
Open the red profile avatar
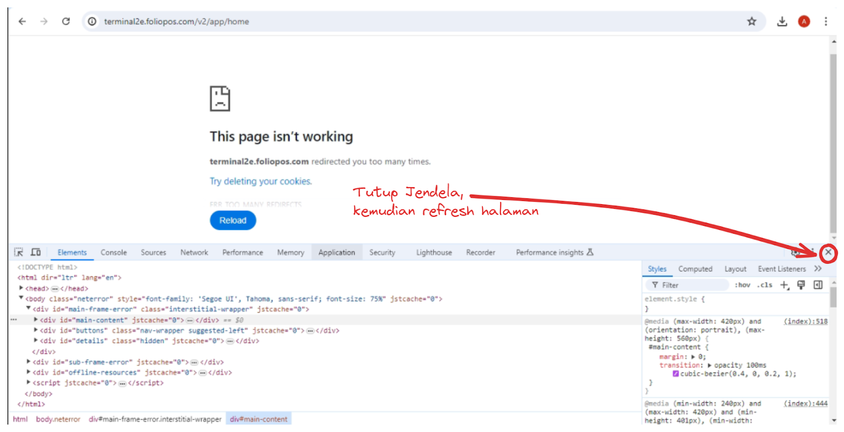pos(804,22)
